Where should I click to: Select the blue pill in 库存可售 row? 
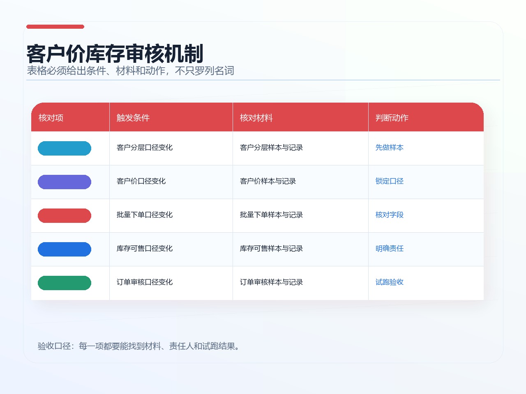[65, 249]
